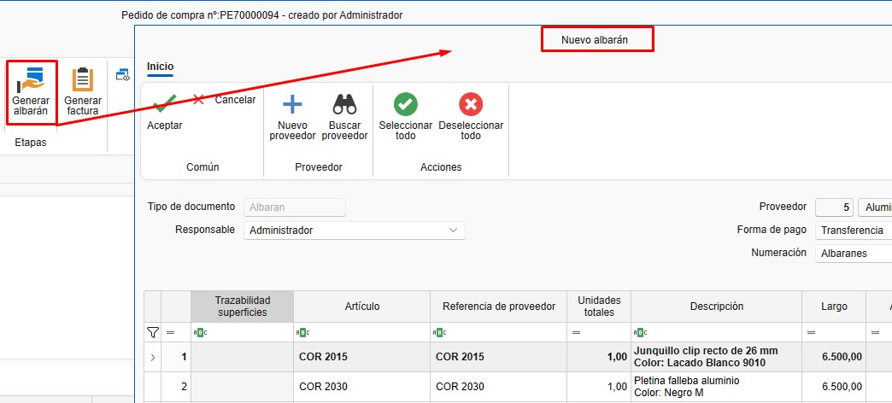This screenshot has height=403, width=892.
Task: Sort by Descripción column header
Action: tap(717, 307)
